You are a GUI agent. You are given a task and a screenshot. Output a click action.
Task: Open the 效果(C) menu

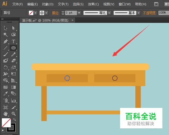tap(93, 4)
